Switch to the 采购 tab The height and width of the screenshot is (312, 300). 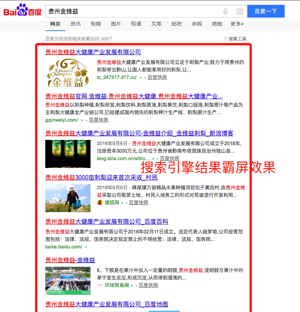[x=197, y=24]
